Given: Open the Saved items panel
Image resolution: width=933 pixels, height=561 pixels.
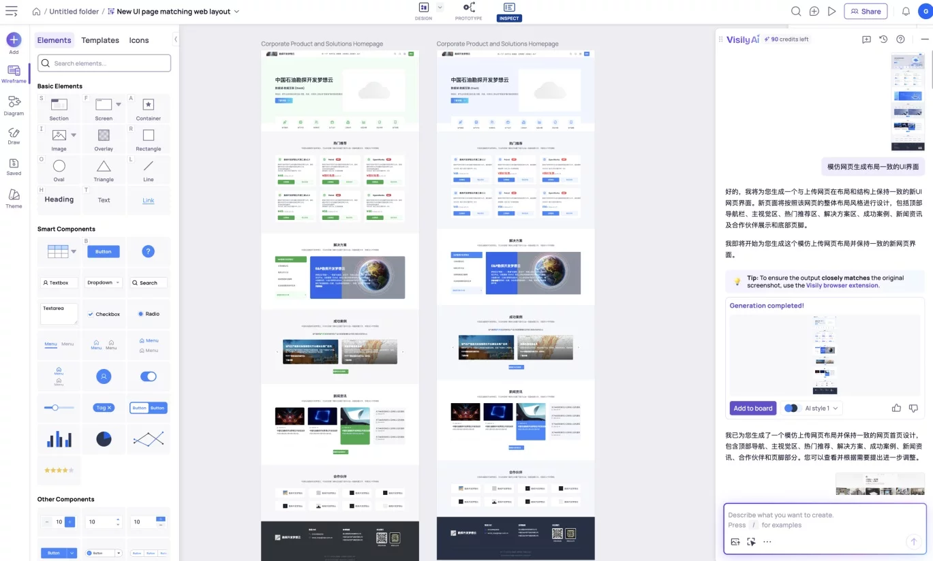Looking at the screenshot, I should point(14,166).
